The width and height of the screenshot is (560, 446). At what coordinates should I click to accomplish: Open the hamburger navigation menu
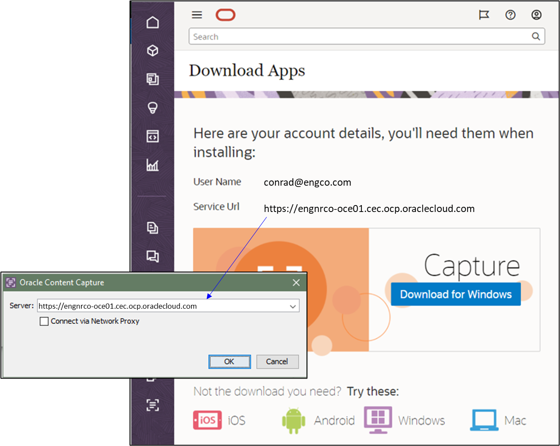tap(197, 14)
